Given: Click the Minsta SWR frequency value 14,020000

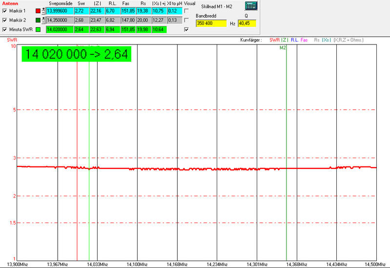Looking at the screenshot, I should pyautogui.click(x=60, y=29).
